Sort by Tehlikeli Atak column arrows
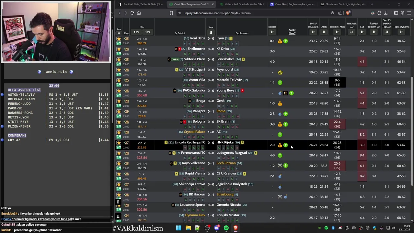 click(x=337, y=32)
